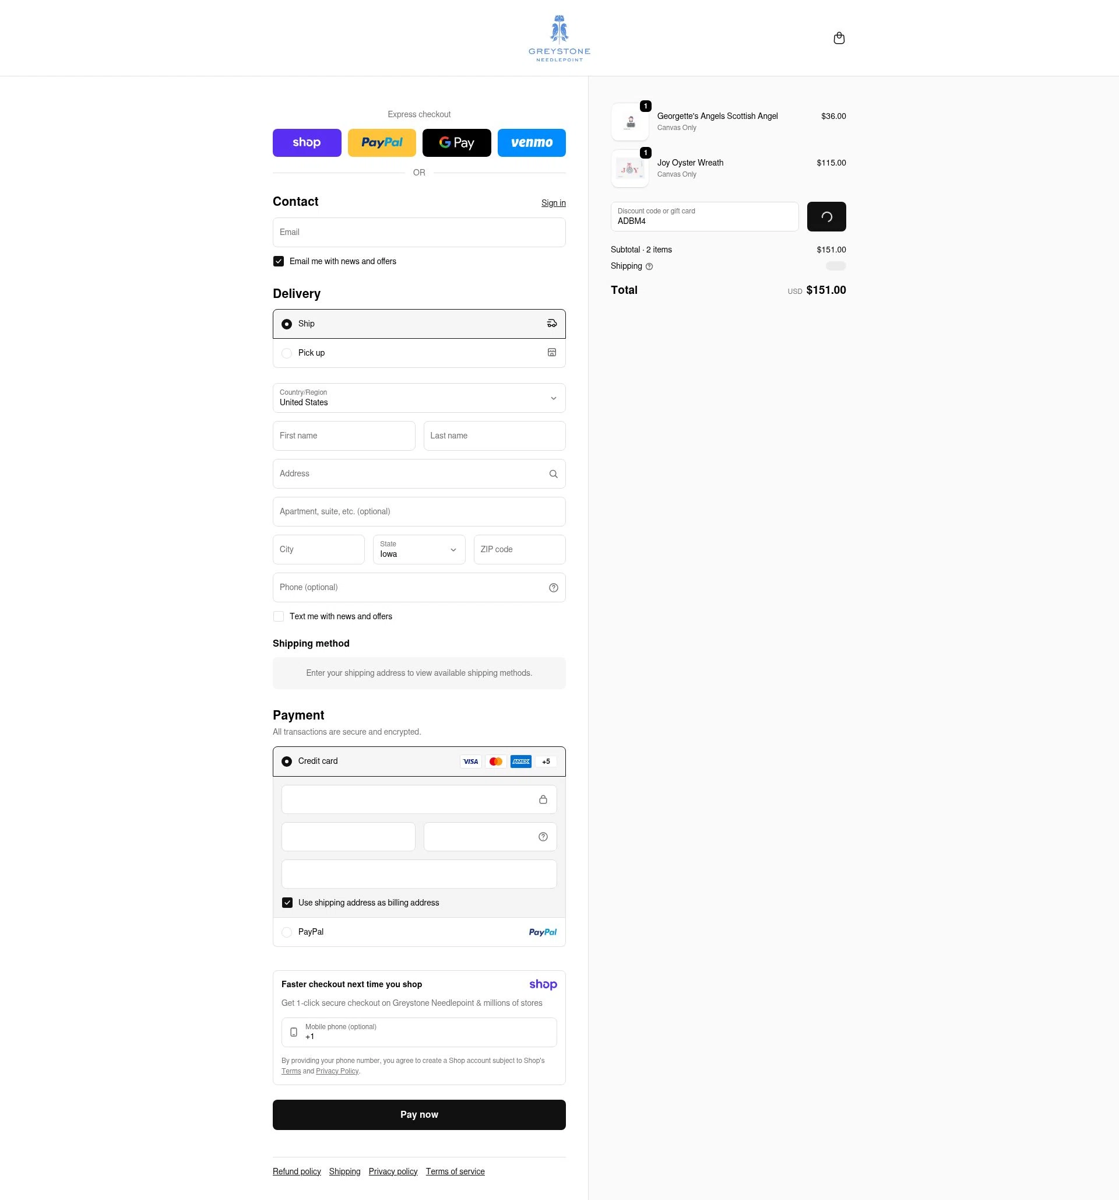Pay with Google Pay express button
1119x1200 pixels.
[457, 142]
